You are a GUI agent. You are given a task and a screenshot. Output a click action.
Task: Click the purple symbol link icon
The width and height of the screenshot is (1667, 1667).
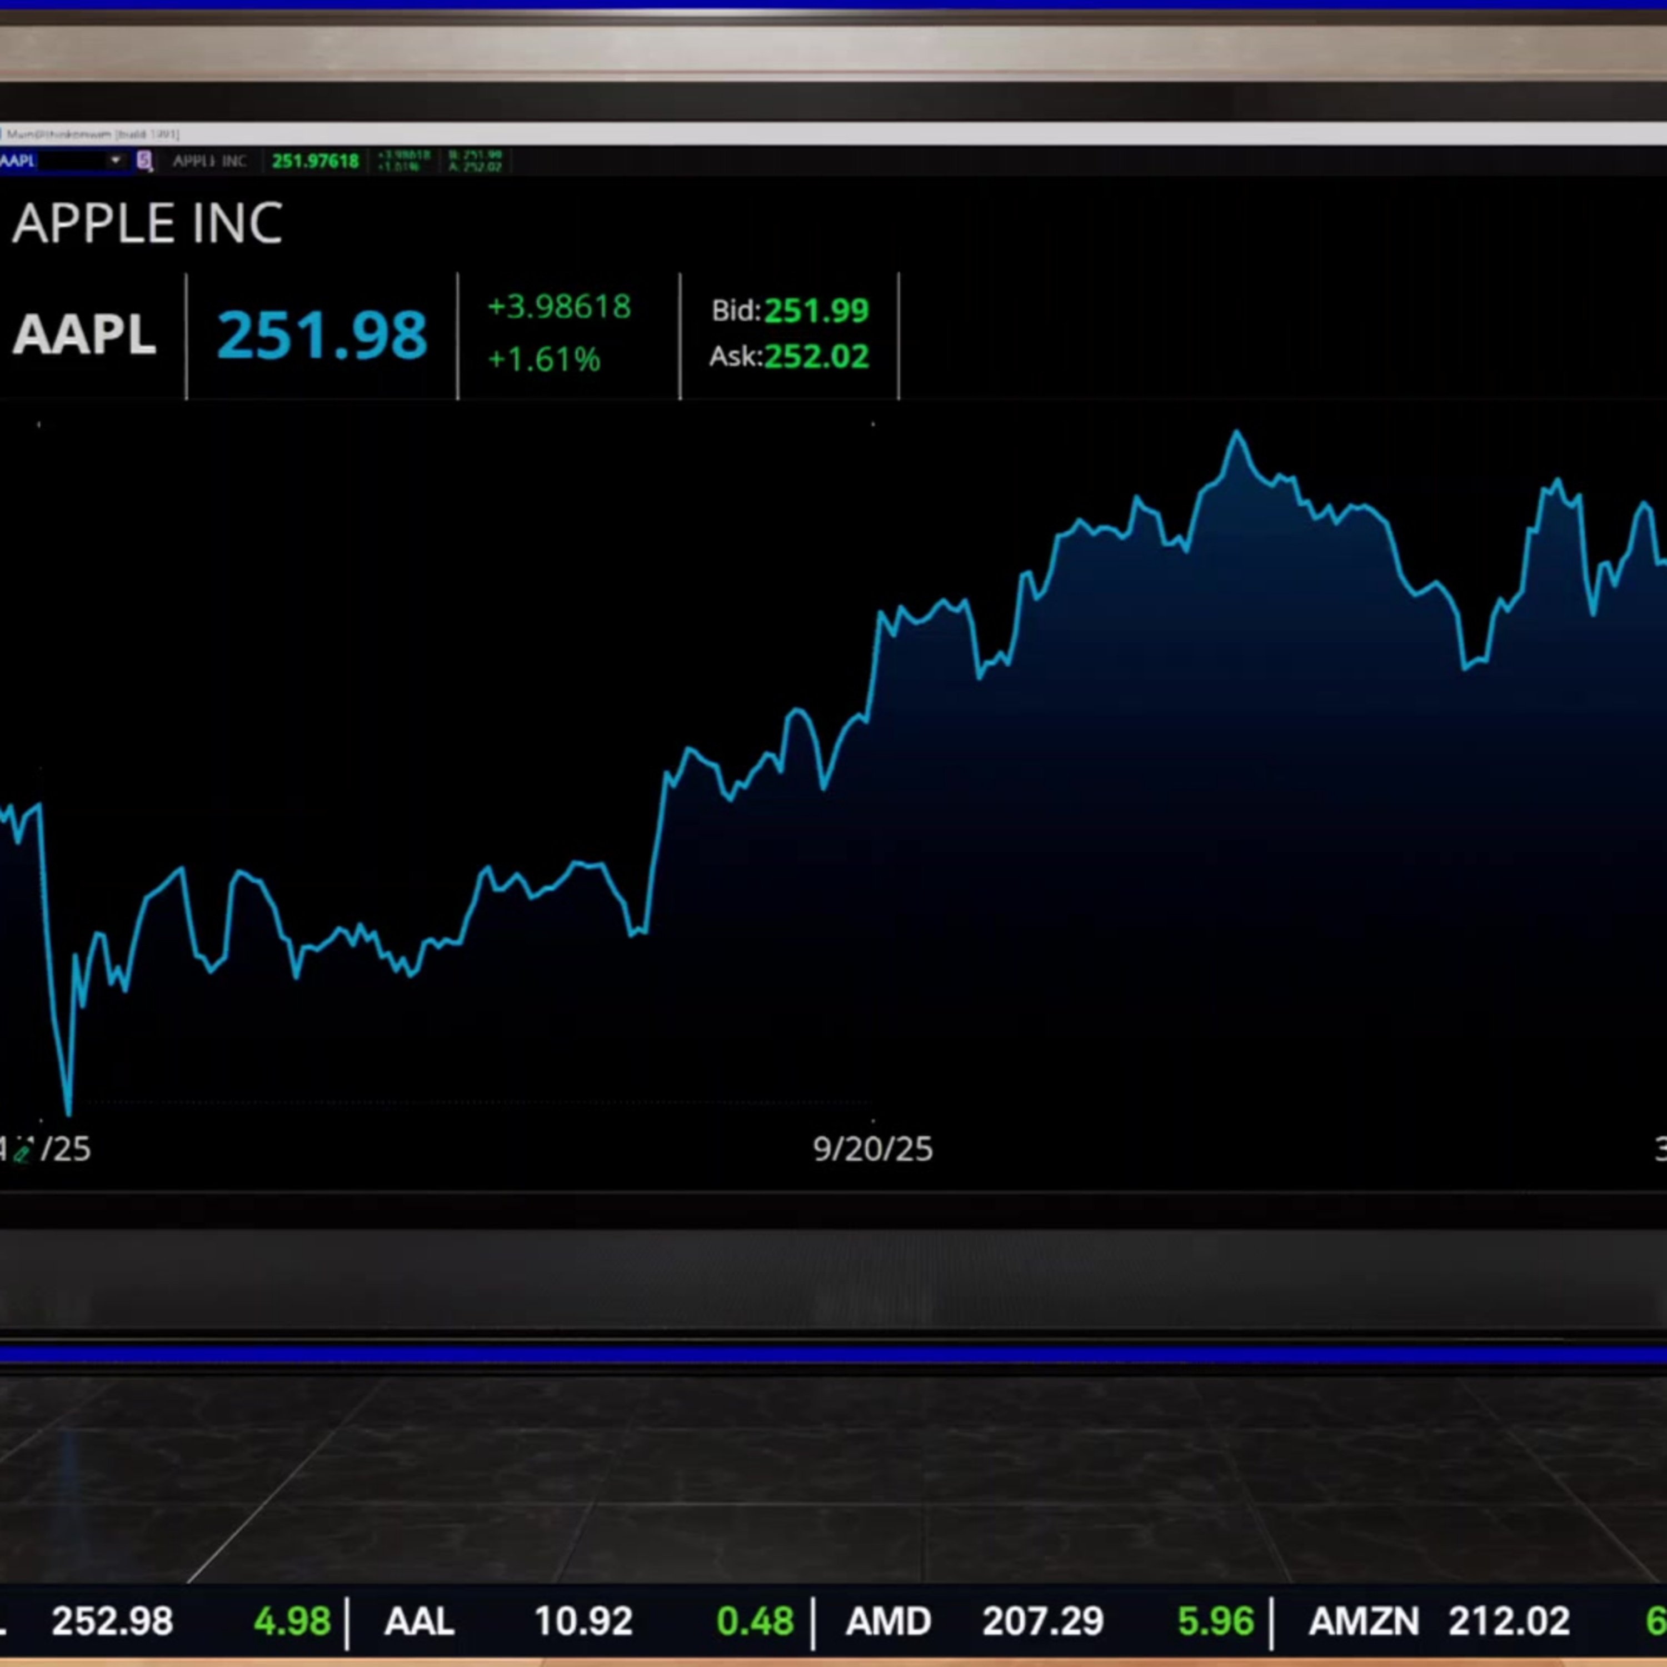tap(144, 161)
